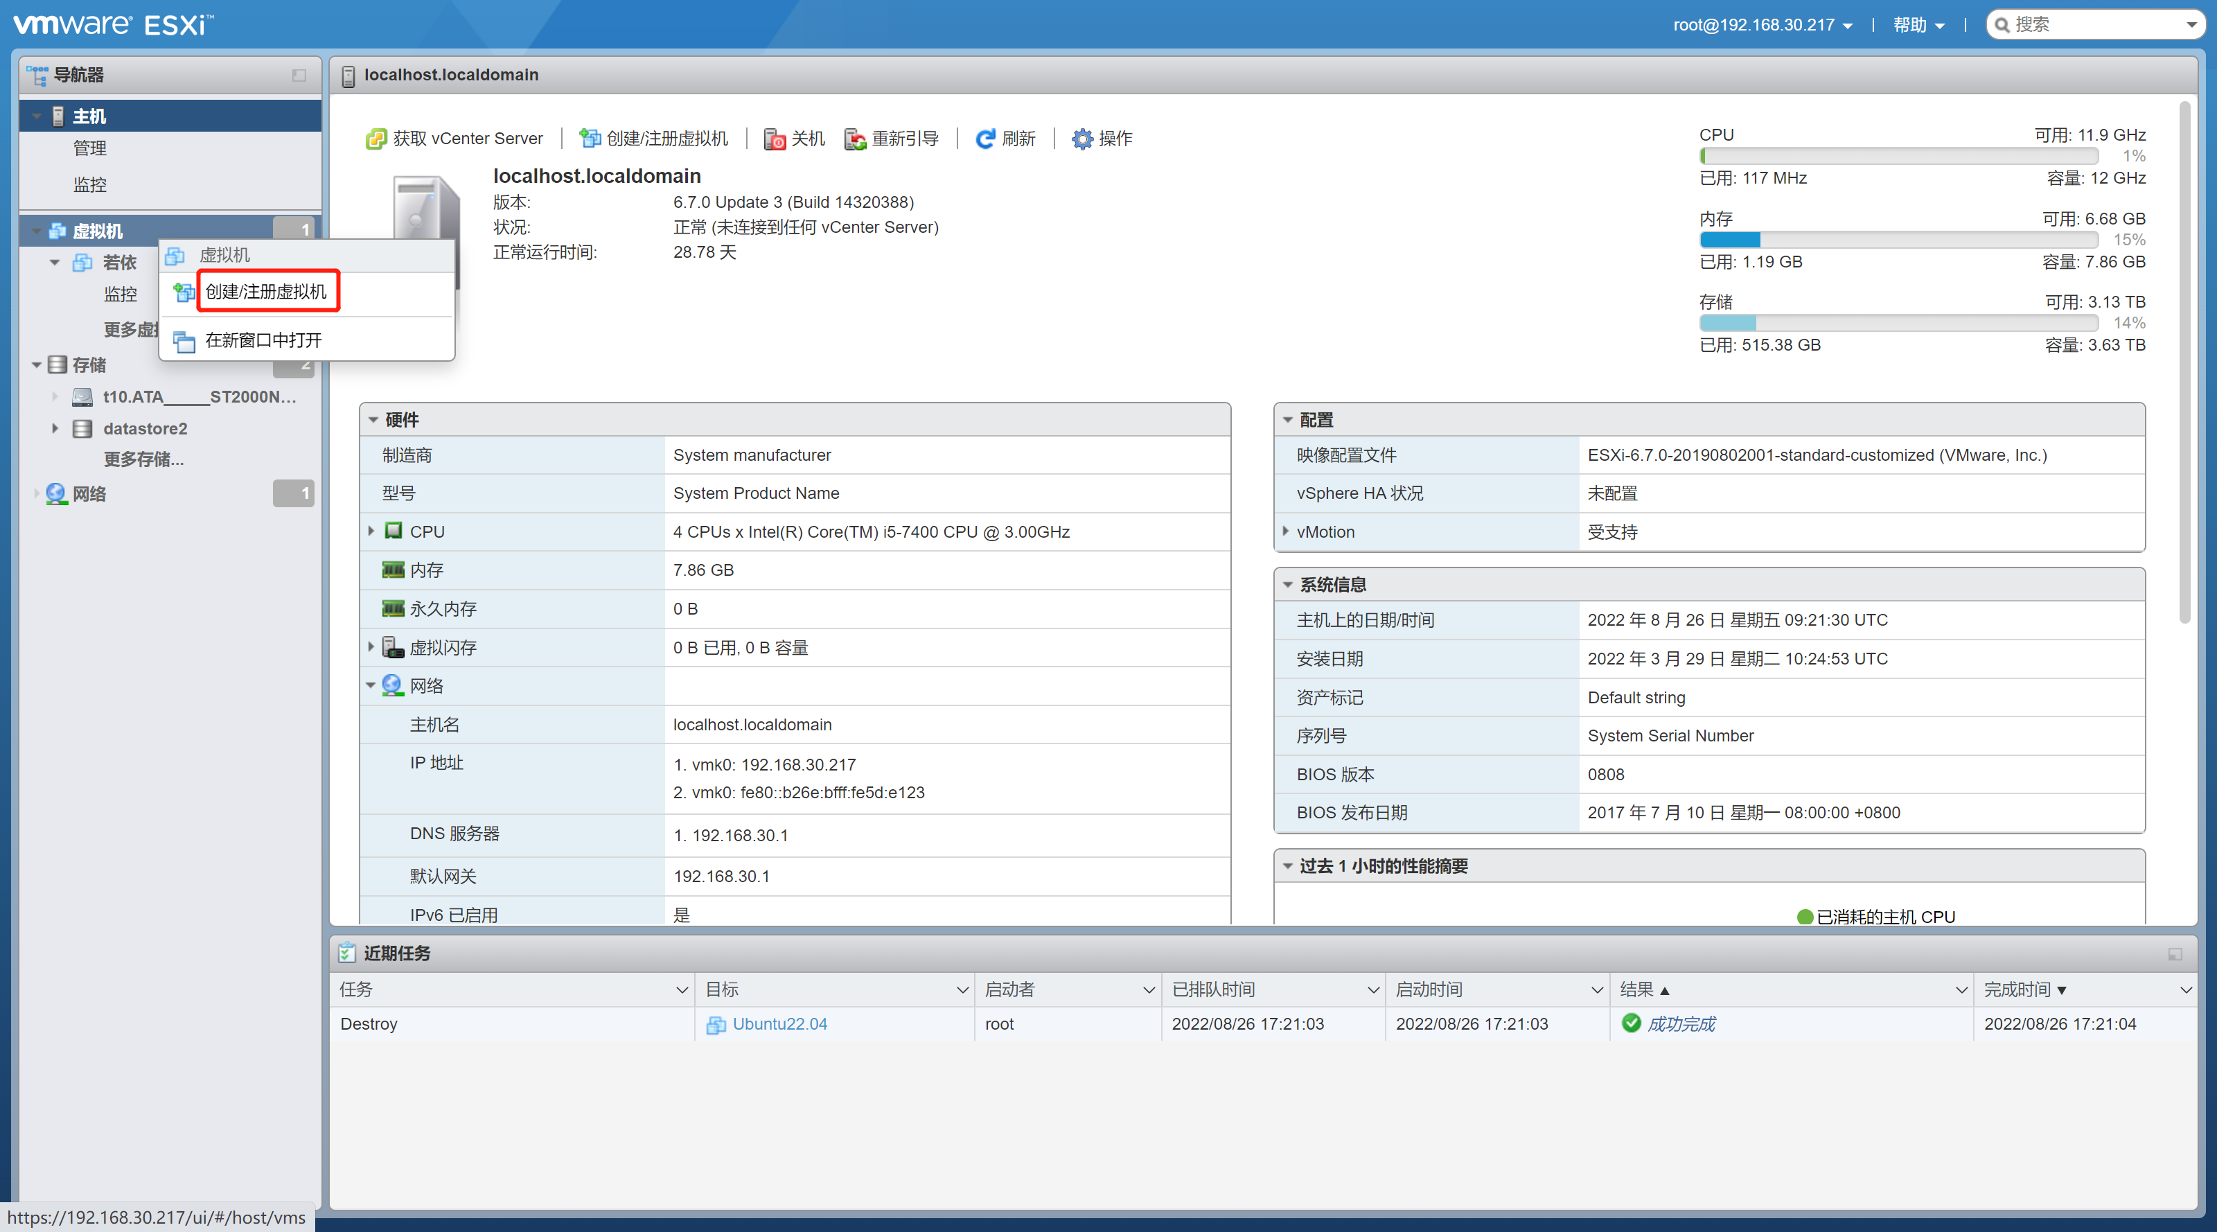This screenshot has width=2217, height=1232.
Task: Expand the CPU row in hardware
Action: [371, 531]
